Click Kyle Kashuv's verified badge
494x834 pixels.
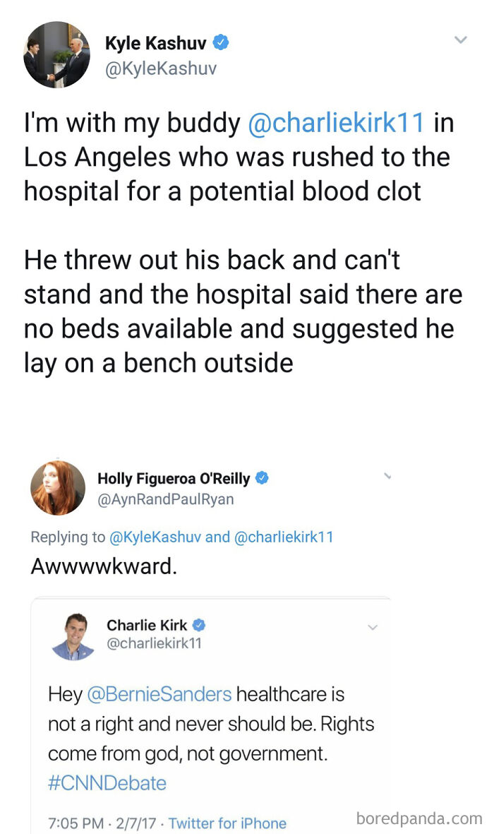[221, 43]
